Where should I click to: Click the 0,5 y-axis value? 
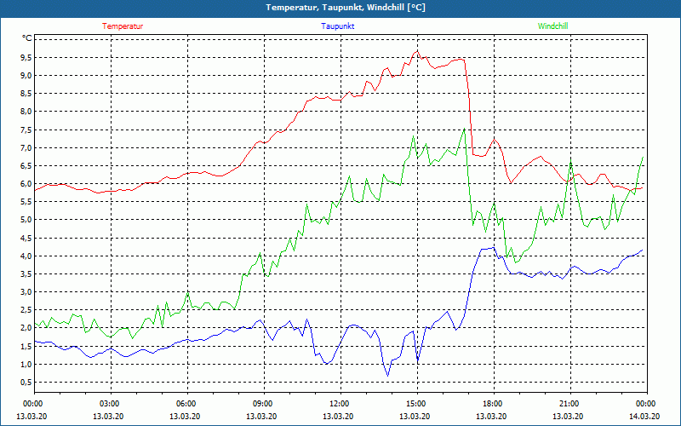tap(26, 382)
